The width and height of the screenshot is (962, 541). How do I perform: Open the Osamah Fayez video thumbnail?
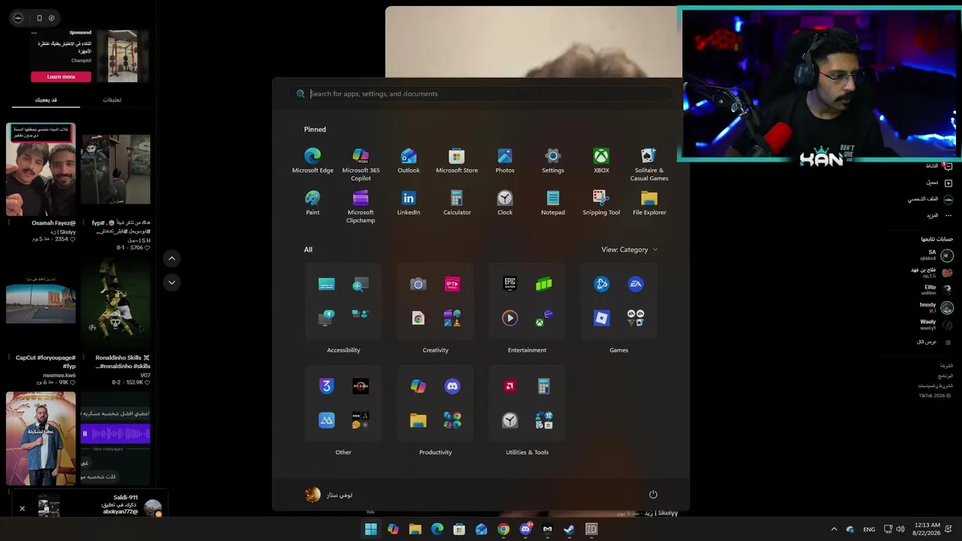41,170
